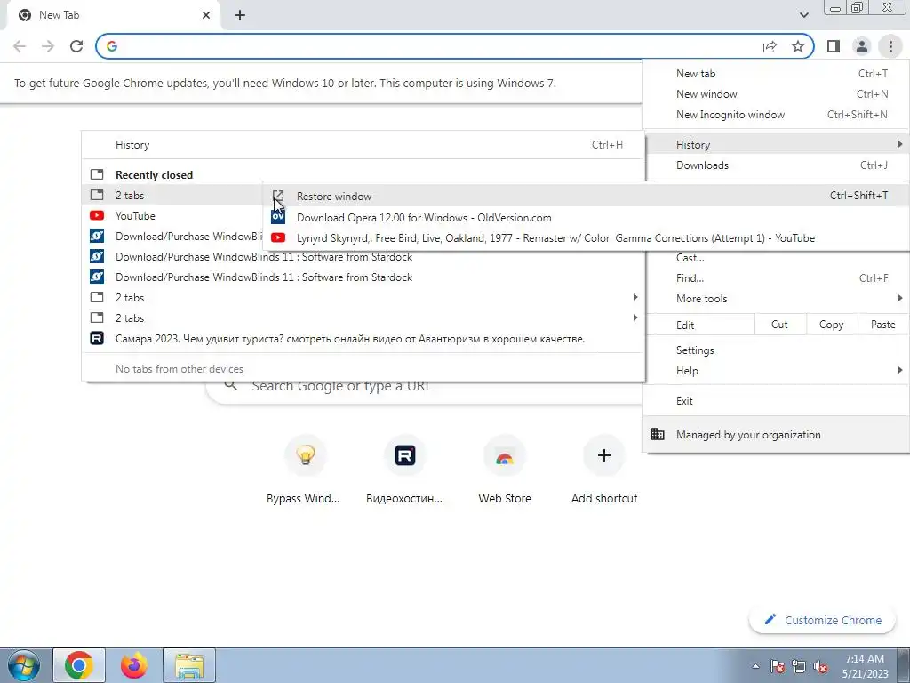Select first highlighted 2 tabs entry
The image size is (910, 683).
pyautogui.click(x=173, y=195)
